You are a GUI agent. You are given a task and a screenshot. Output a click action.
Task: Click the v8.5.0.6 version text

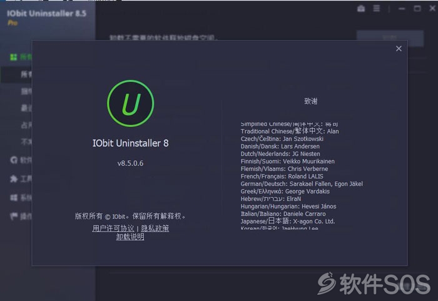pyautogui.click(x=130, y=163)
